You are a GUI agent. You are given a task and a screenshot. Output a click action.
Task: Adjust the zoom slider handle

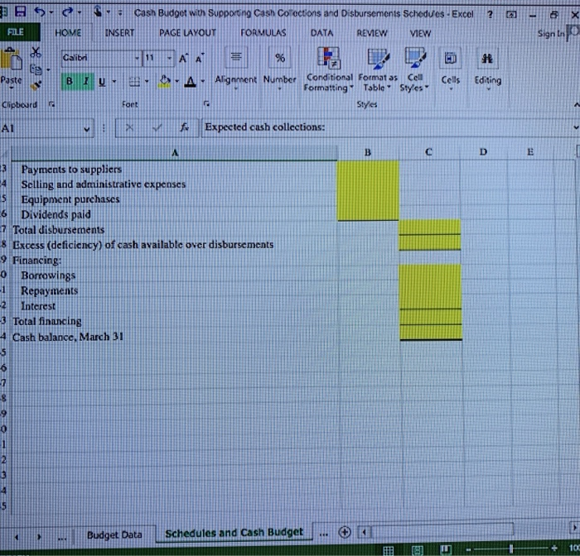coord(511,549)
